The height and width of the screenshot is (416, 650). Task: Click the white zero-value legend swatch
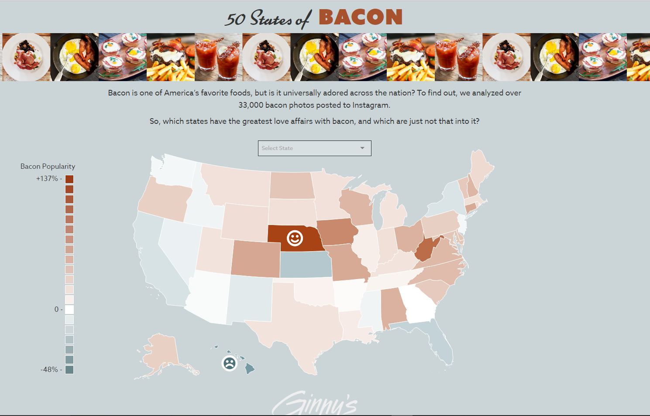69,310
